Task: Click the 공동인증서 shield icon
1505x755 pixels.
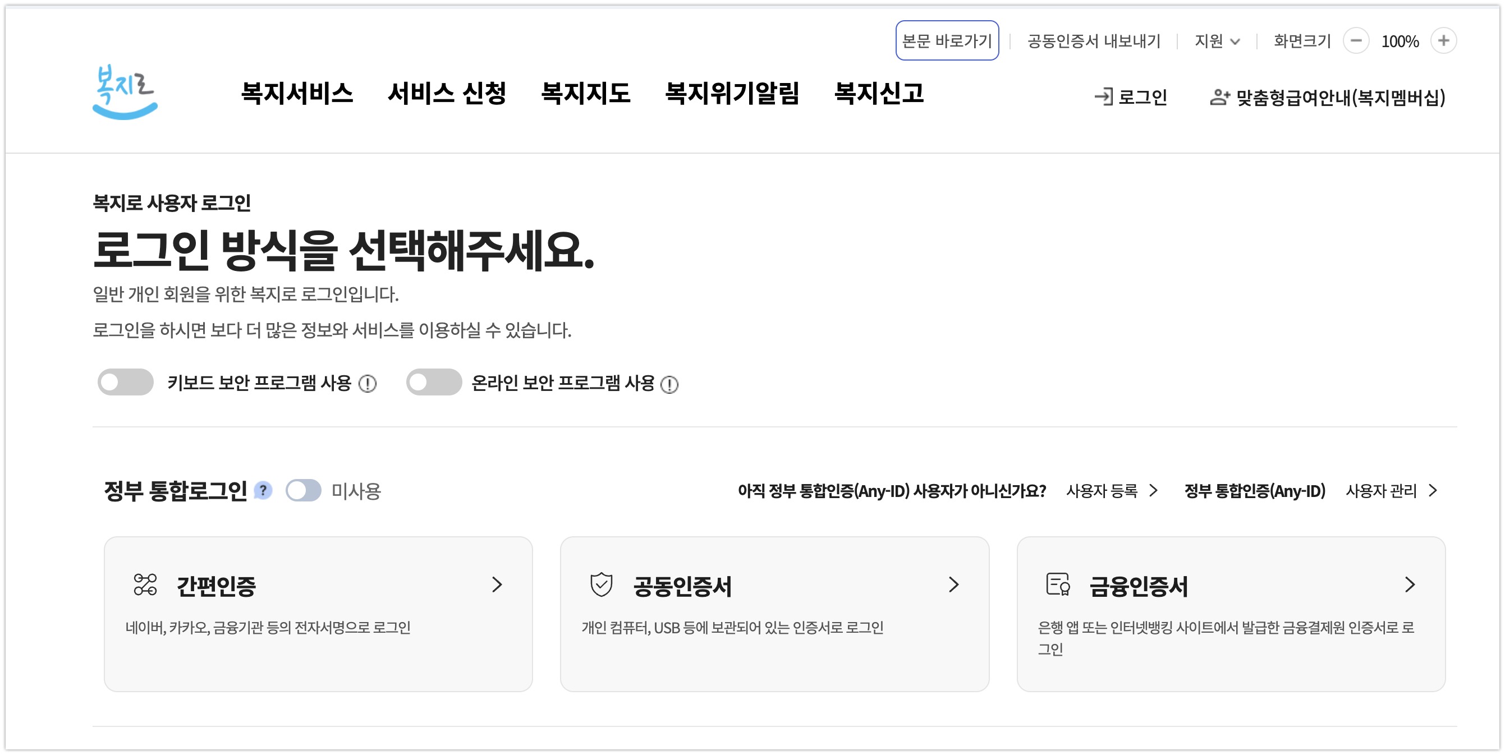Action: tap(600, 585)
